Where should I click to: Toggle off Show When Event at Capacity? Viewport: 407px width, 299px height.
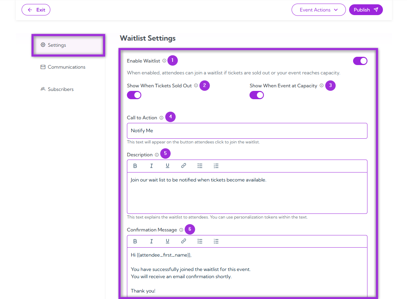click(256, 95)
